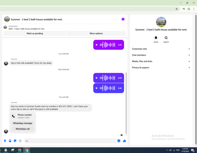This screenshot has height=153, width=197.
Task: Click the browser page scrollbar
Action: [x=196, y=80]
